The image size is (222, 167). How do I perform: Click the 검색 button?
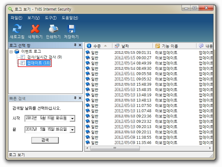[45, 140]
